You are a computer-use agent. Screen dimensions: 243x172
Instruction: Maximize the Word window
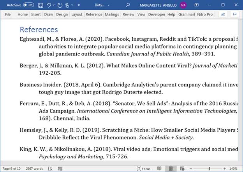pyautogui.click(x=223, y=5)
